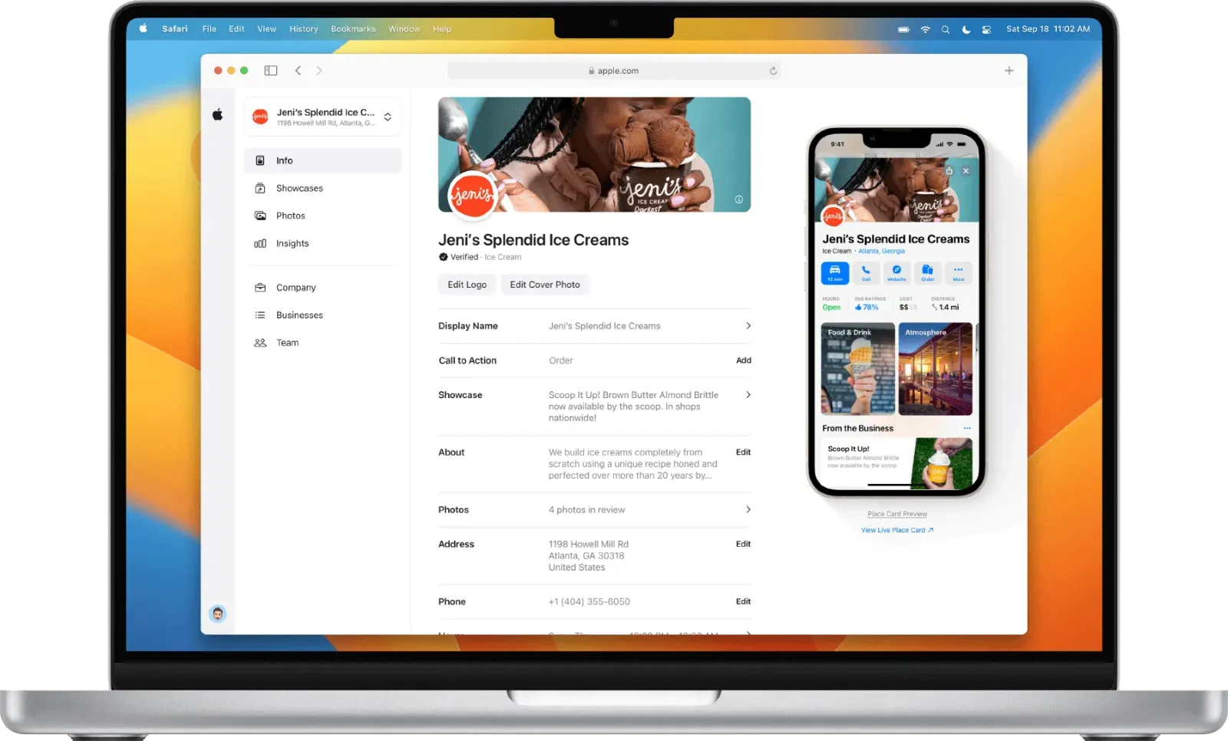Click Edit for the About section
Viewport: 1228px width, 741px height.
click(x=743, y=453)
